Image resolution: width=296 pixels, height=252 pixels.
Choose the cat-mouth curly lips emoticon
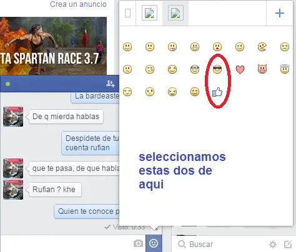click(x=195, y=92)
